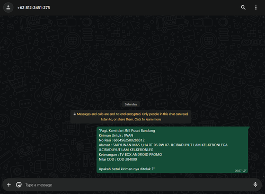Click the end-to-end encryption notice
This screenshot has width=265, height=194.
tap(131, 117)
